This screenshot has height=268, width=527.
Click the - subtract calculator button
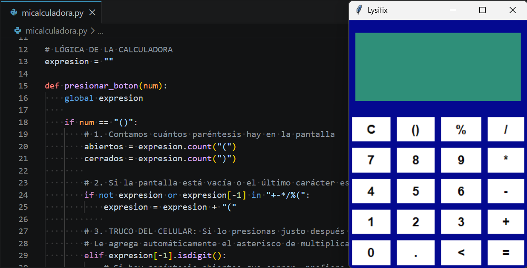tap(506, 191)
